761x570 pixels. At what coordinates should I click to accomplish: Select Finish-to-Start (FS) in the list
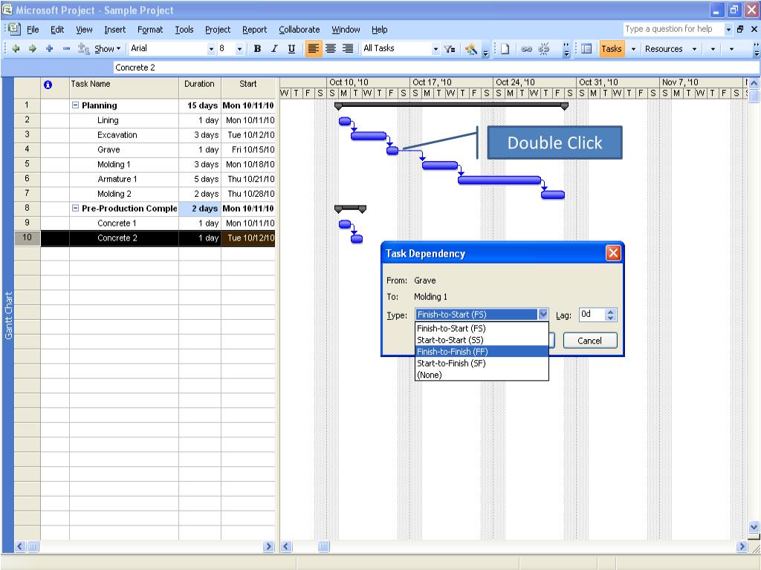point(482,328)
